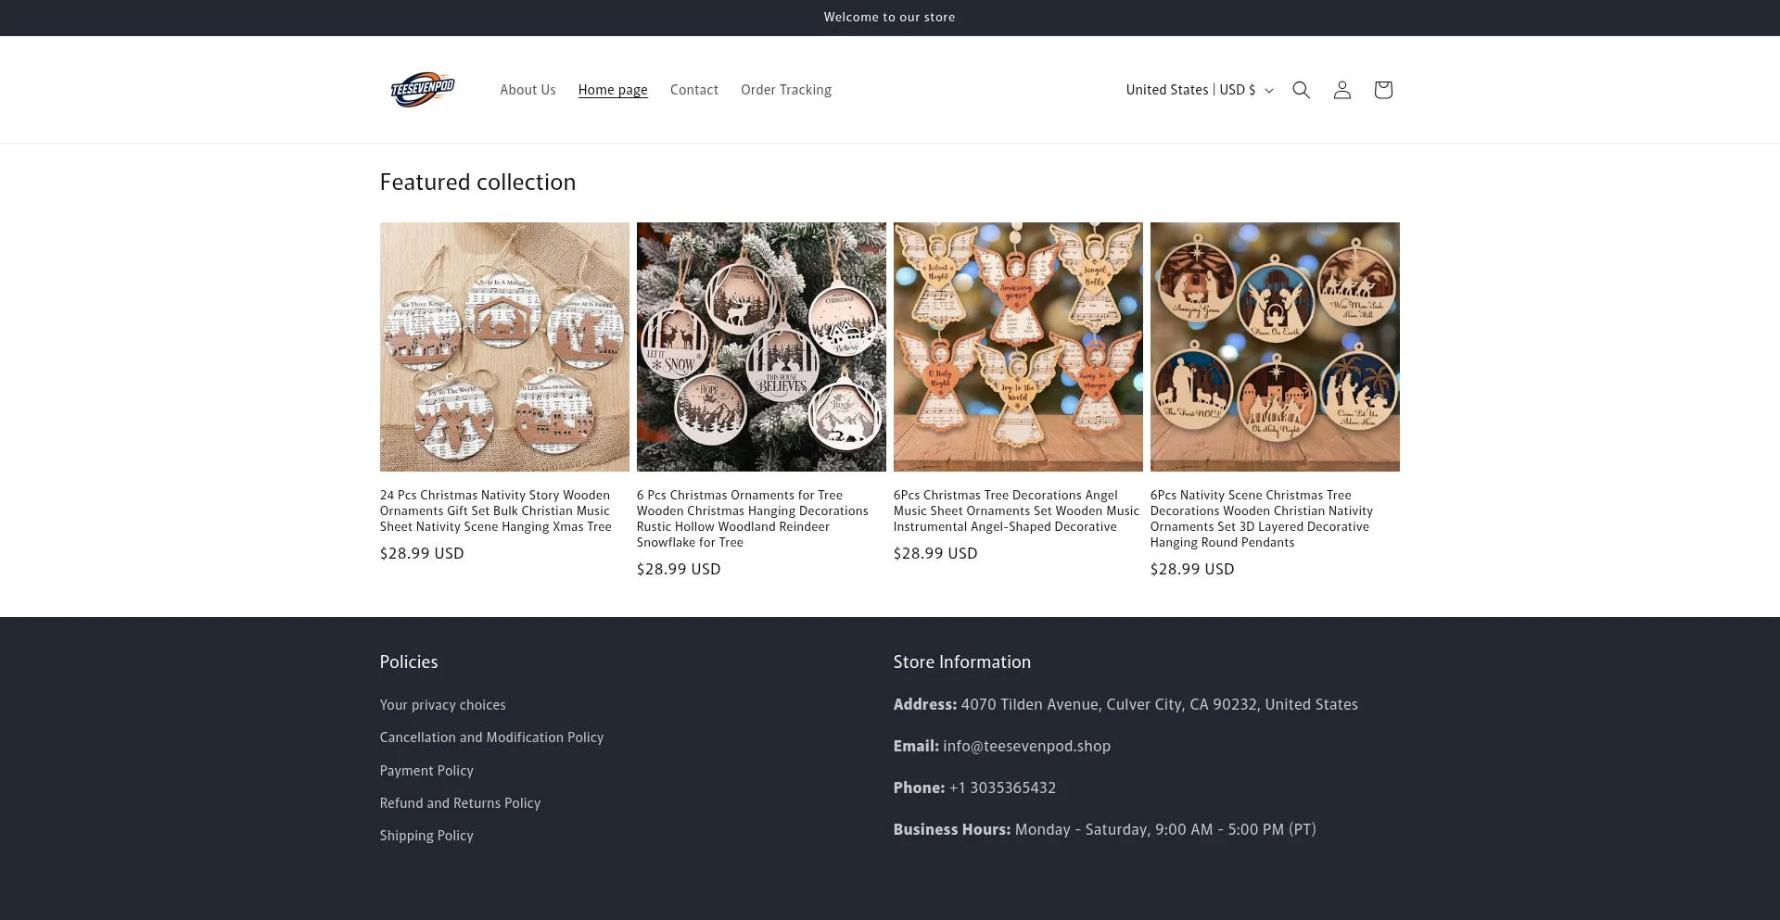1780x920 pixels.
Task: Open the 3D layered nativity pendants image
Action: [x=1275, y=347]
